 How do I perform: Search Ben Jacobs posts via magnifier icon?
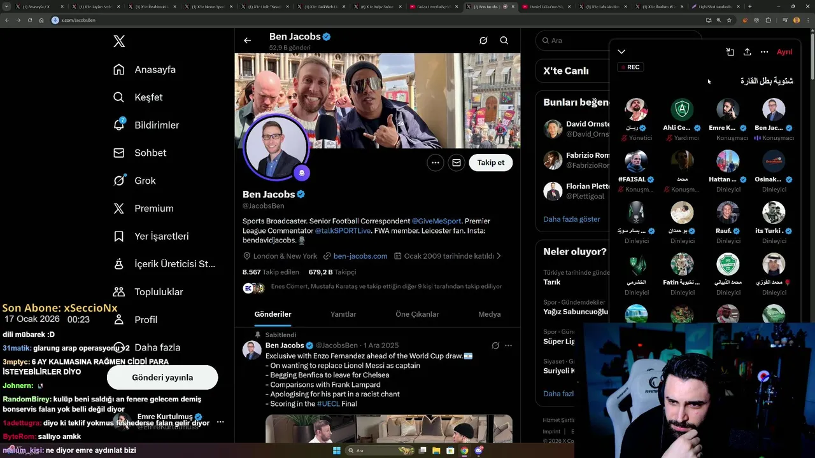[x=504, y=41]
